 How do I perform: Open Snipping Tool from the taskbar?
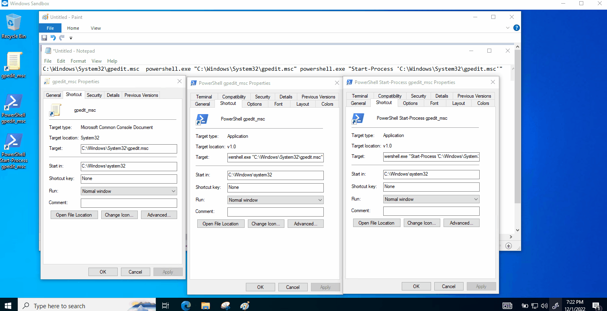click(x=225, y=306)
